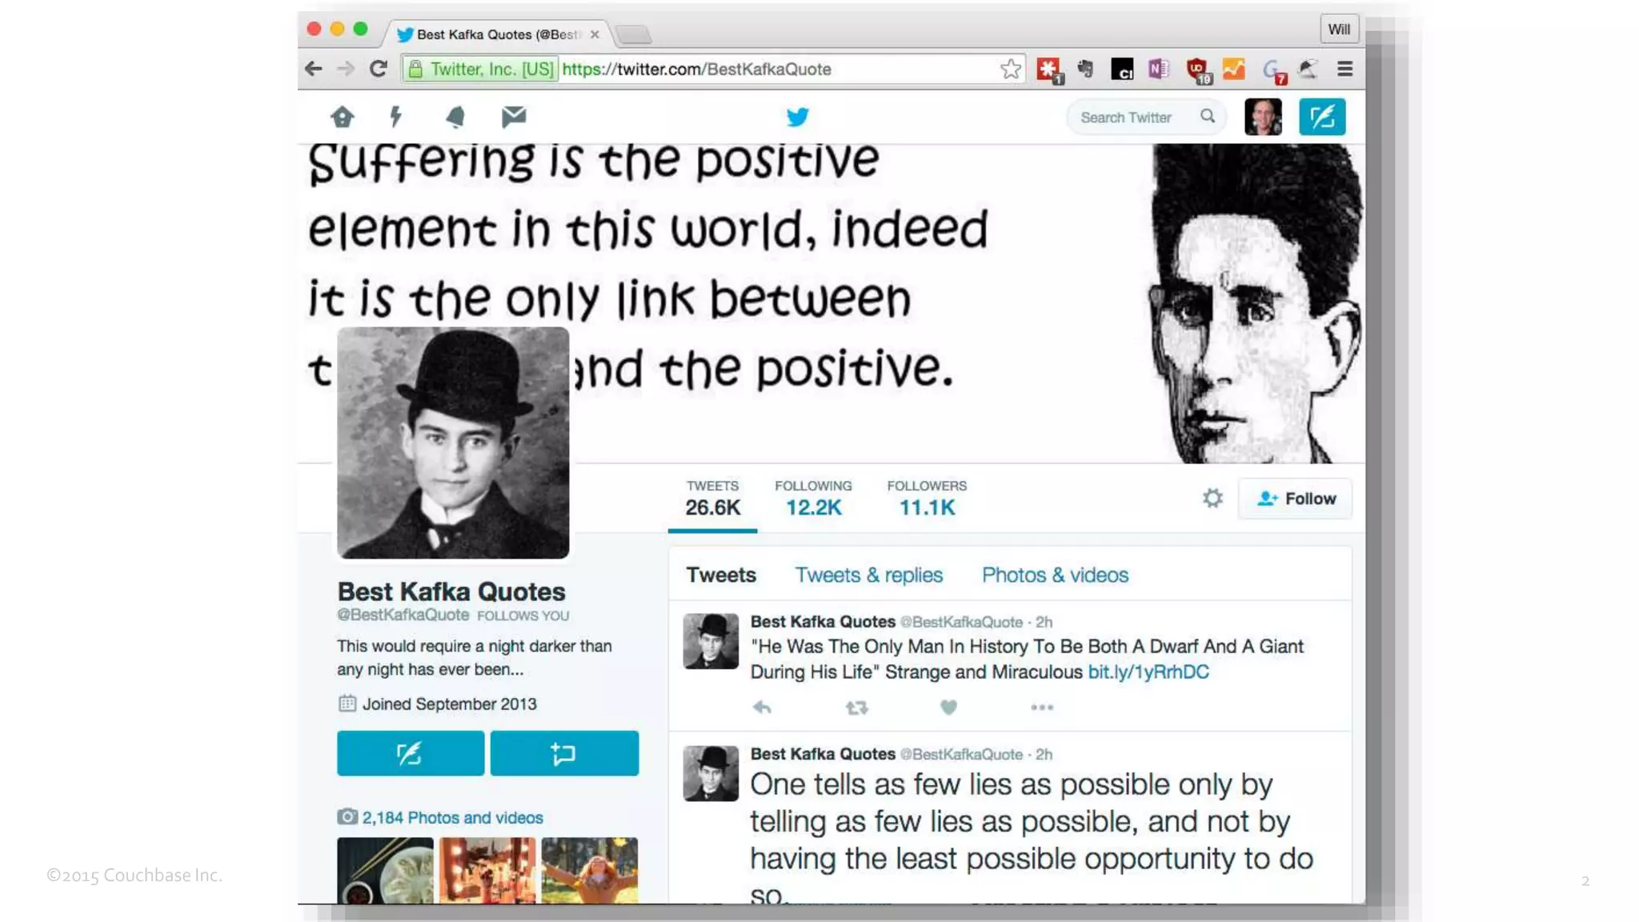Open the Notifications bell icon

[455, 117]
